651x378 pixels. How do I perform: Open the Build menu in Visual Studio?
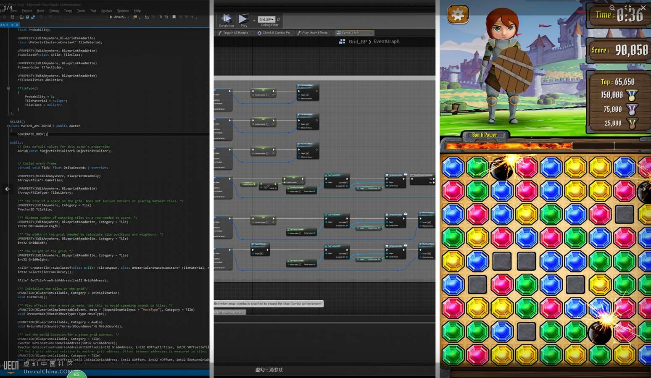point(41,10)
